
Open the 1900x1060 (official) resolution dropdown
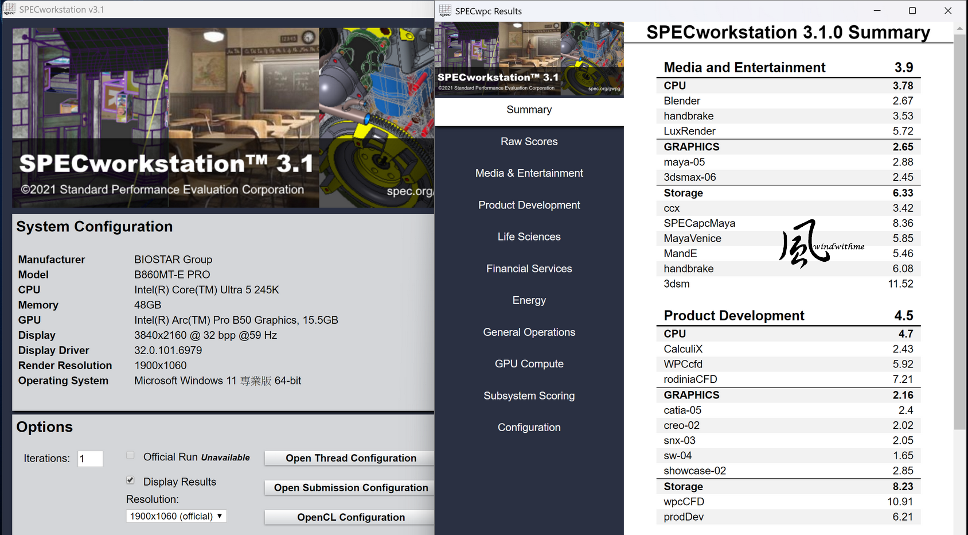[176, 516]
